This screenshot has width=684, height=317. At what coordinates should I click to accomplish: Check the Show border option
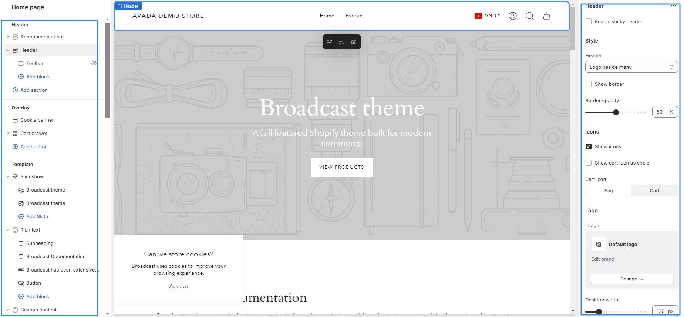[589, 84]
